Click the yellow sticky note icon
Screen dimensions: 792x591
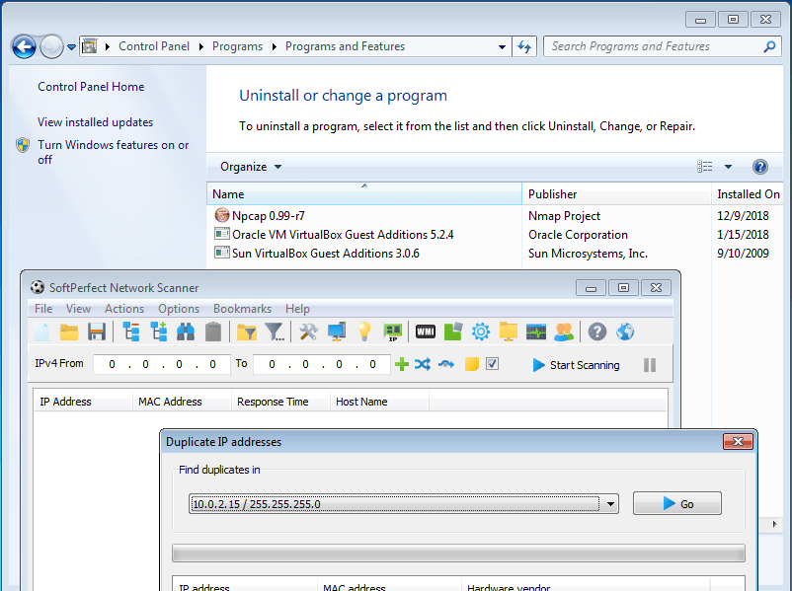[471, 364]
